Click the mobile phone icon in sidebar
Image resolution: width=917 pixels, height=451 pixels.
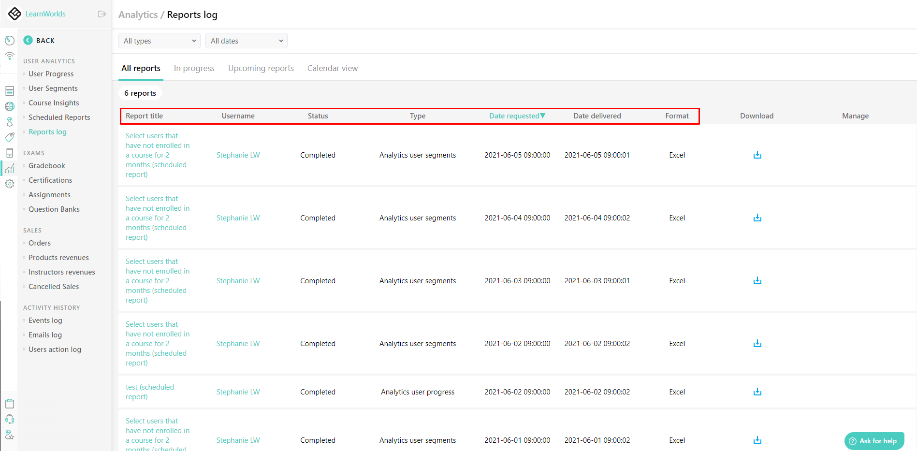tap(9, 153)
